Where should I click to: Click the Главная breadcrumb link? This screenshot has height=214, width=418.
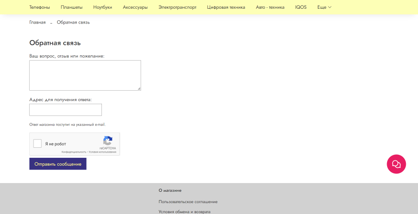coord(37,22)
